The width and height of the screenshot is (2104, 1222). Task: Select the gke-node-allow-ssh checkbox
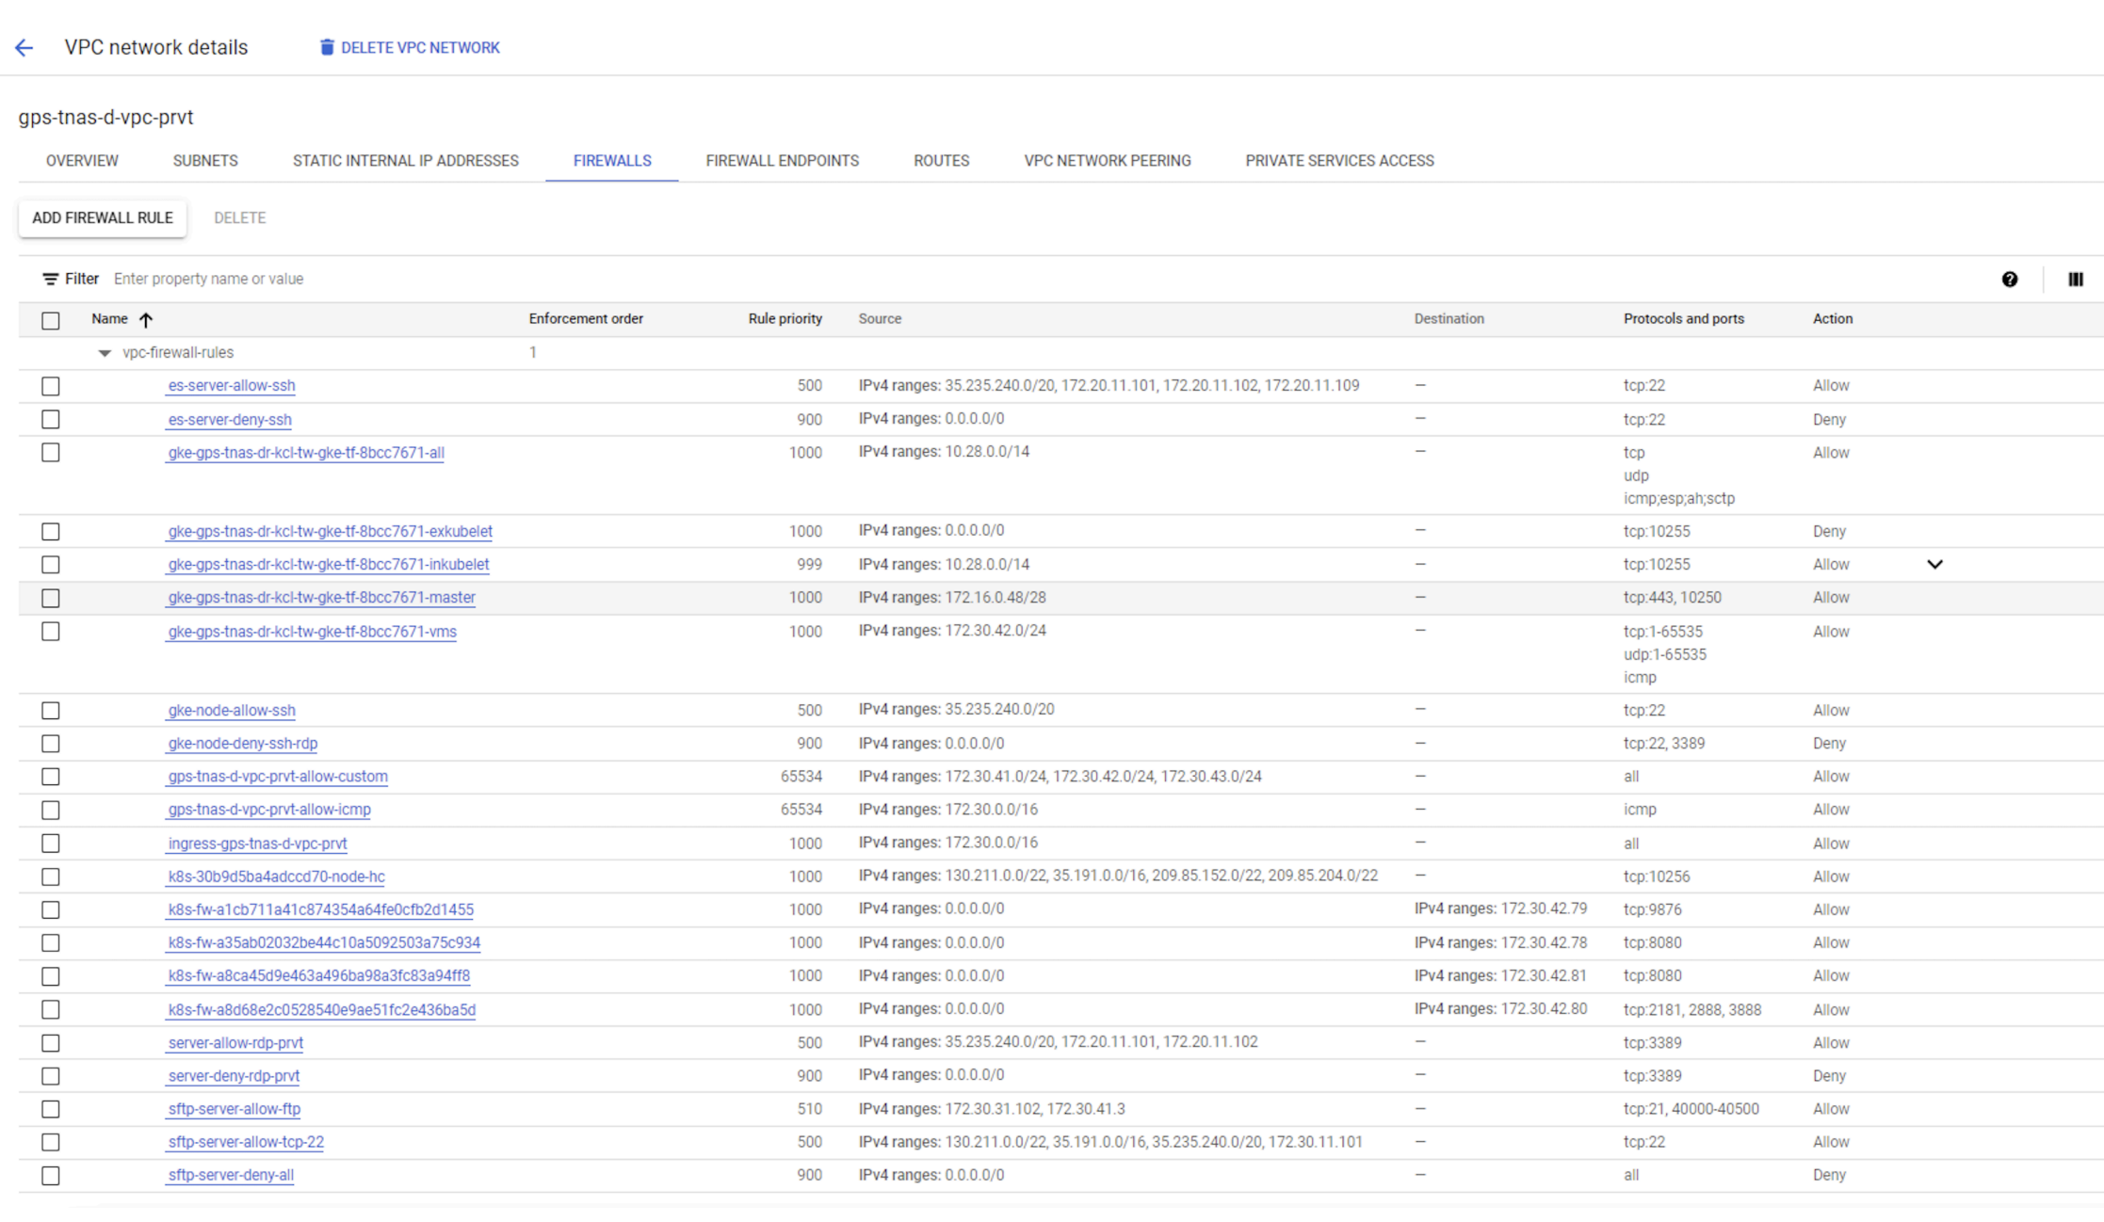point(51,711)
